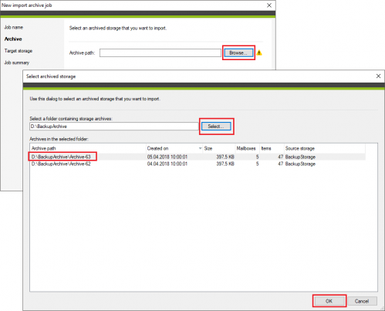Image resolution: width=385 pixels, height=311 pixels.
Task: Confirm selection with the OK button
Action: click(x=329, y=301)
